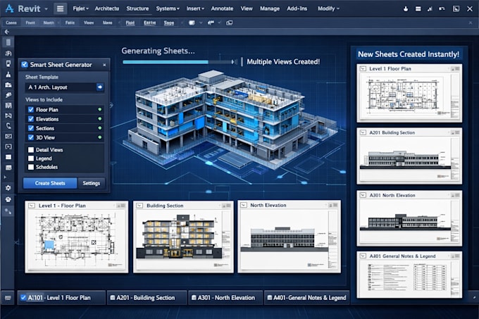The width and height of the screenshot is (479, 319).
Task: Close the Smart Sheet Generator panel
Action: pyautogui.click(x=104, y=65)
